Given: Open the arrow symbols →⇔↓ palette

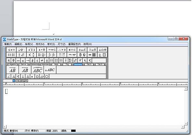Looking at the screenshot, I should coord(52,50).
